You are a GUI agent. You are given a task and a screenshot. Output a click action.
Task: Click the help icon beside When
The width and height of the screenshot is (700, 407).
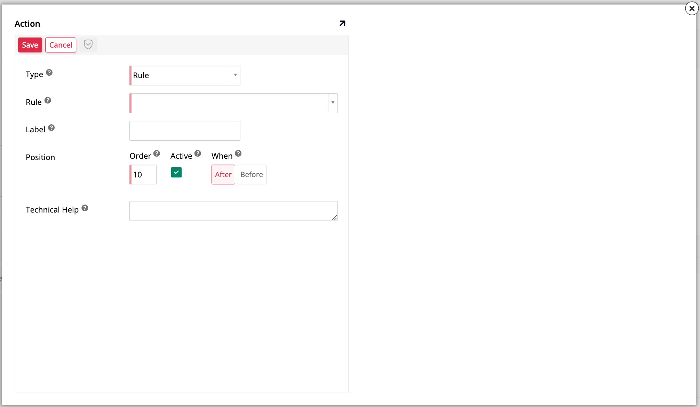tap(238, 153)
